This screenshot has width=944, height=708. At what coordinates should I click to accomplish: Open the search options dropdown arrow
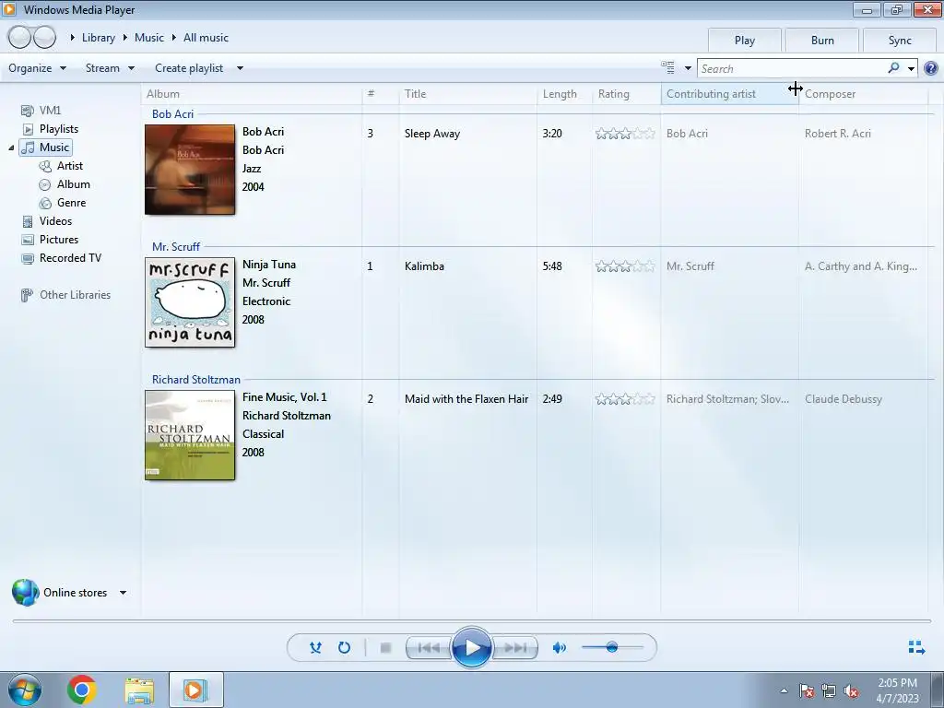pyautogui.click(x=911, y=68)
